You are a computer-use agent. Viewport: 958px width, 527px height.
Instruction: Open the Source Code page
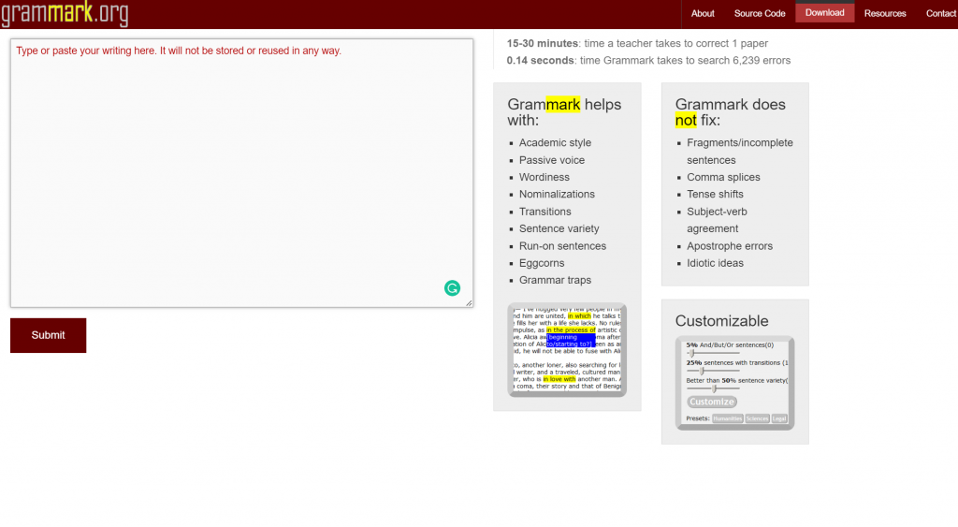click(760, 13)
